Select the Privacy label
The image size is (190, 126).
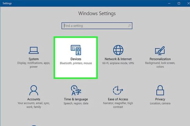click(x=160, y=99)
